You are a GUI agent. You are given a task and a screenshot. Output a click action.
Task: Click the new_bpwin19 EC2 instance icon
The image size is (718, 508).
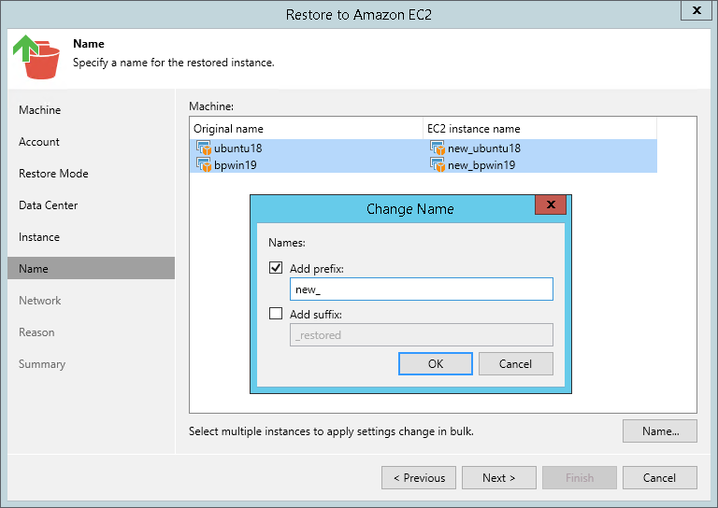click(438, 164)
